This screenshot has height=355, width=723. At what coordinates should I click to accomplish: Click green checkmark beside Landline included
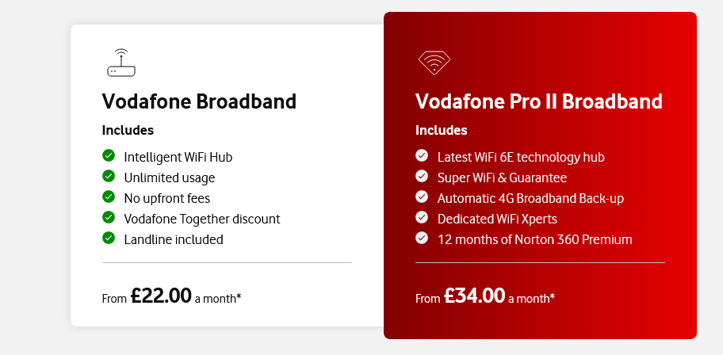109,238
